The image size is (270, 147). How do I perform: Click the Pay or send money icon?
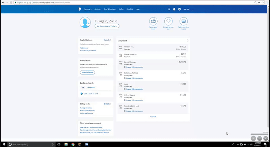point(153,21)
